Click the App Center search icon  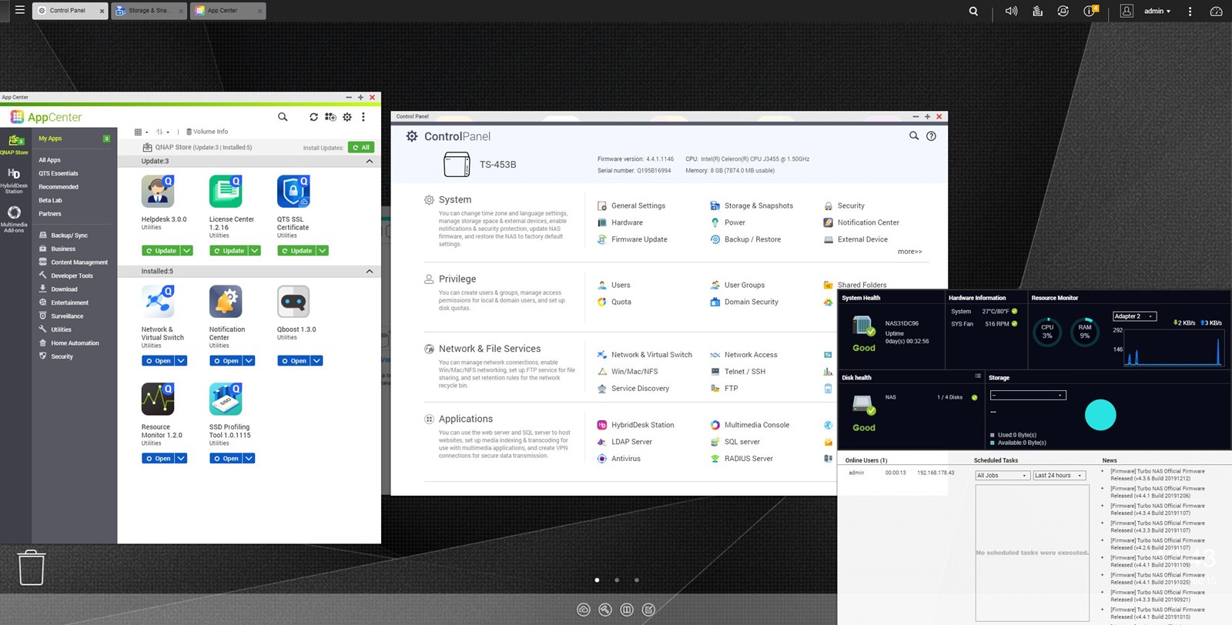coord(283,117)
